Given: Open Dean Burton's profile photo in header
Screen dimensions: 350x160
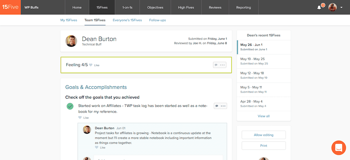Looking at the screenshot, I should click(x=71, y=41).
